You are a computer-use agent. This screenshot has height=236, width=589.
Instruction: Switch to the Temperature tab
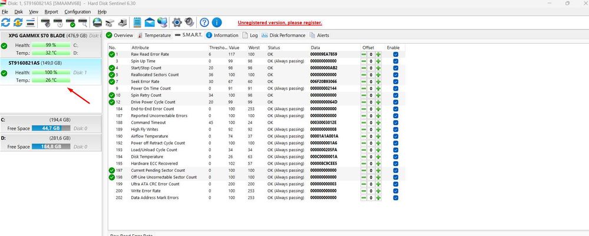point(154,35)
